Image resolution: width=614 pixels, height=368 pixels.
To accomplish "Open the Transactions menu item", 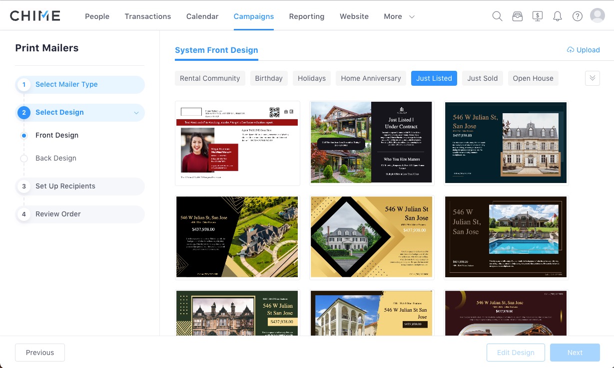I will pyautogui.click(x=147, y=16).
